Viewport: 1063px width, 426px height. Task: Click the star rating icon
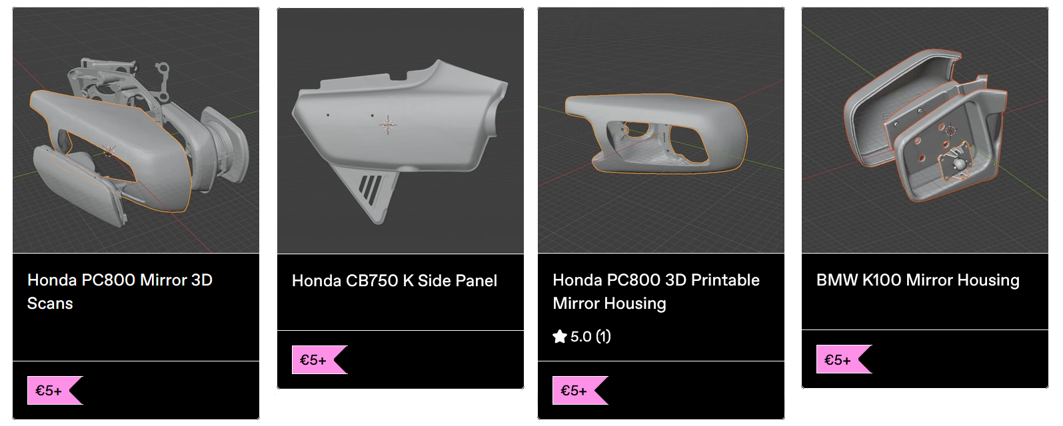tap(560, 337)
